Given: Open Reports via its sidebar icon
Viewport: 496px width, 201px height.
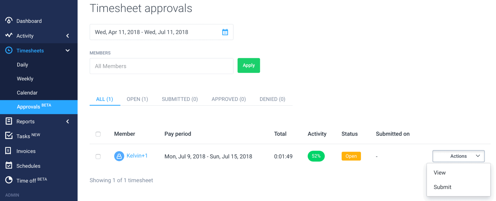Looking at the screenshot, I should coord(9,121).
